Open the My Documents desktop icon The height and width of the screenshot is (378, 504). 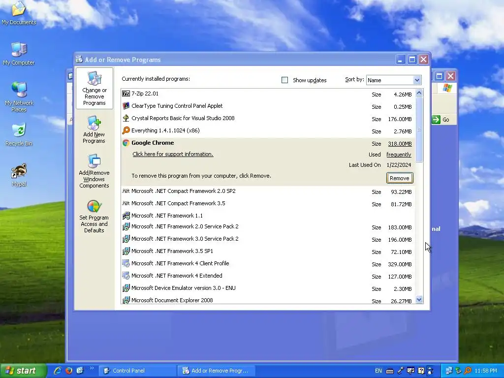pyautogui.click(x=19, y=13)
